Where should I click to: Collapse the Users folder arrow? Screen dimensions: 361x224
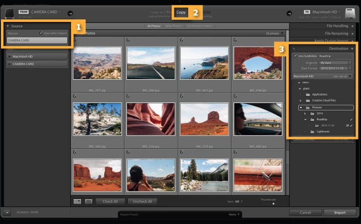(x=299, y=83)
